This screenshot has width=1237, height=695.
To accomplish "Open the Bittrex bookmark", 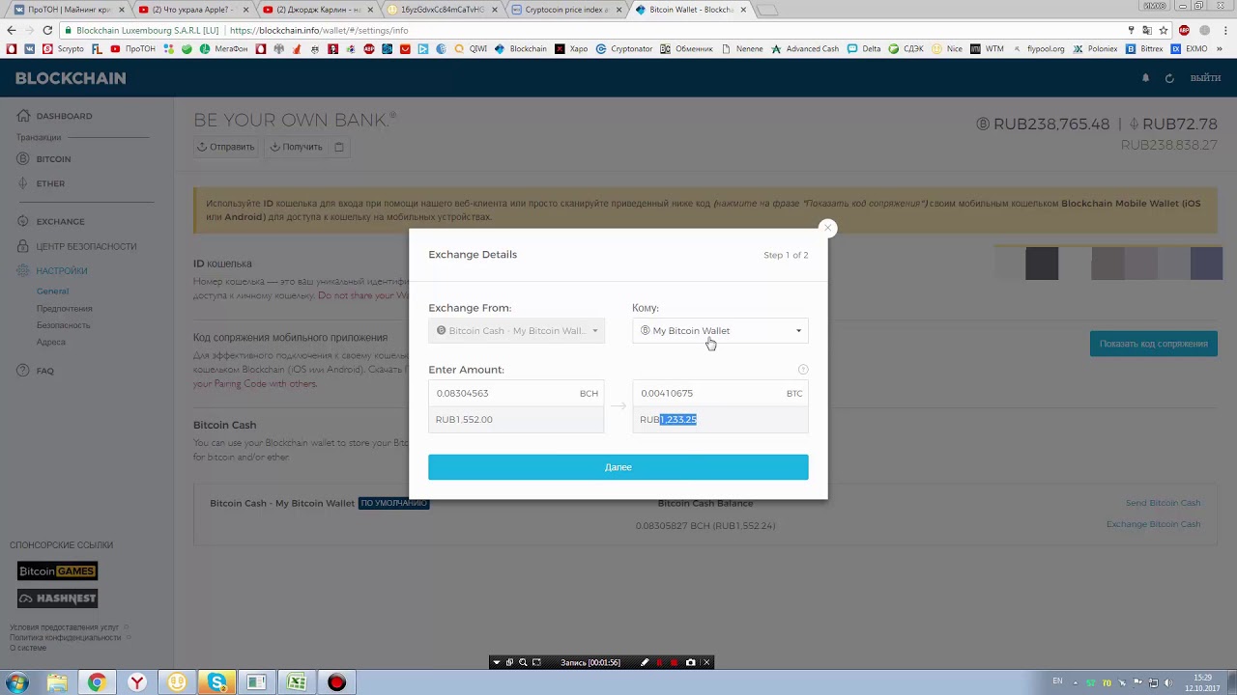I will (x=1144, y=48).
